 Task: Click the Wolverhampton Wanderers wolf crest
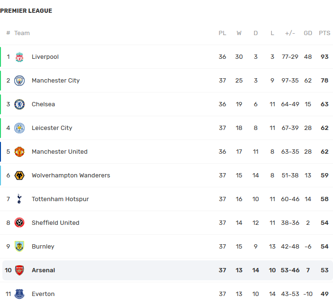pos(19,176)
